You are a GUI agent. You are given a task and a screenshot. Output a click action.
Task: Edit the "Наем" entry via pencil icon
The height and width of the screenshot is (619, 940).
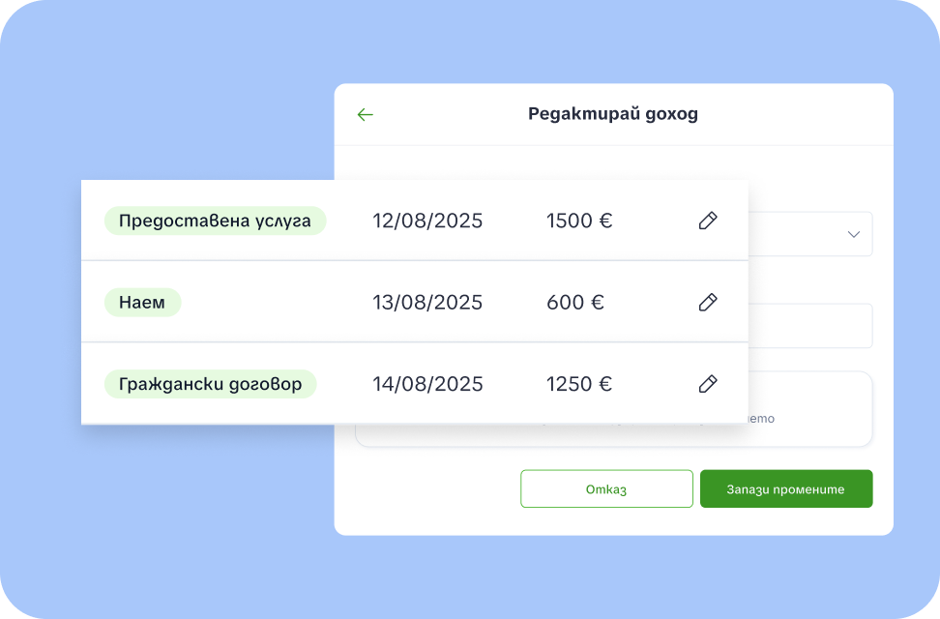pyautogui.click(x=707, y=302)
